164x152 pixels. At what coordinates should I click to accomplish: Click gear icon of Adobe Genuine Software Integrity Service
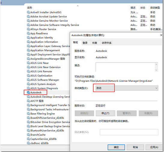tap(28, 25)
